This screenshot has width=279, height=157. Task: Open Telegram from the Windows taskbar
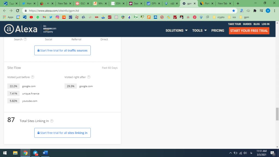tap(35, 153)
